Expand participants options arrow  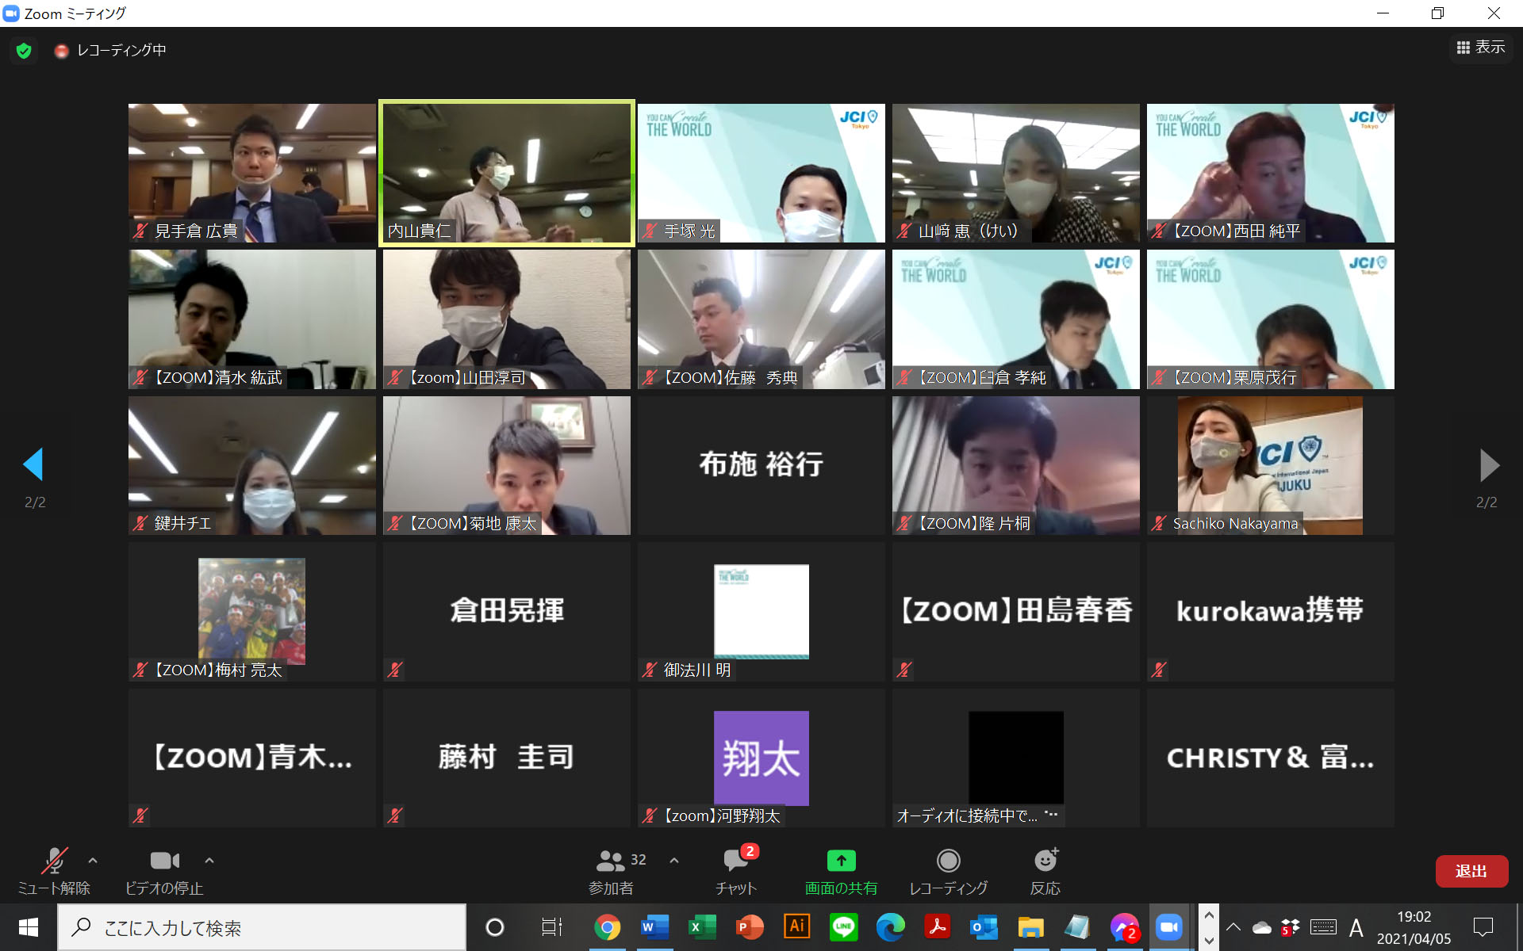tap(674, 860)
